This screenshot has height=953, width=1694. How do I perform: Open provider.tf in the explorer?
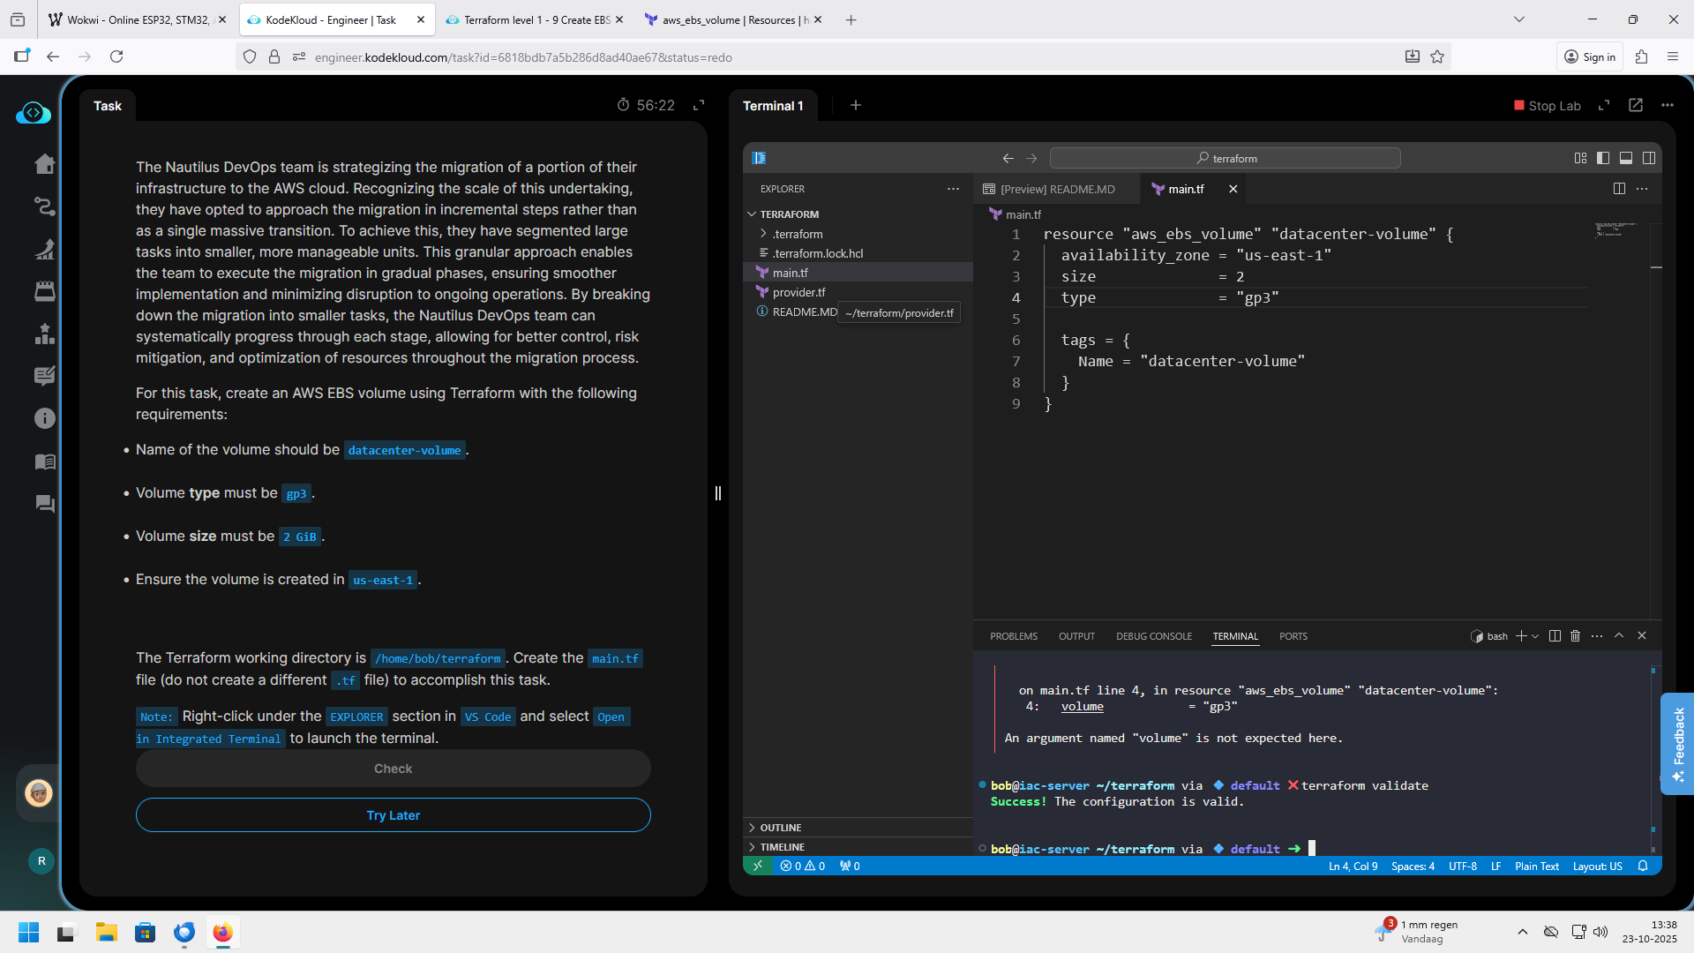(x=798, y=292)
